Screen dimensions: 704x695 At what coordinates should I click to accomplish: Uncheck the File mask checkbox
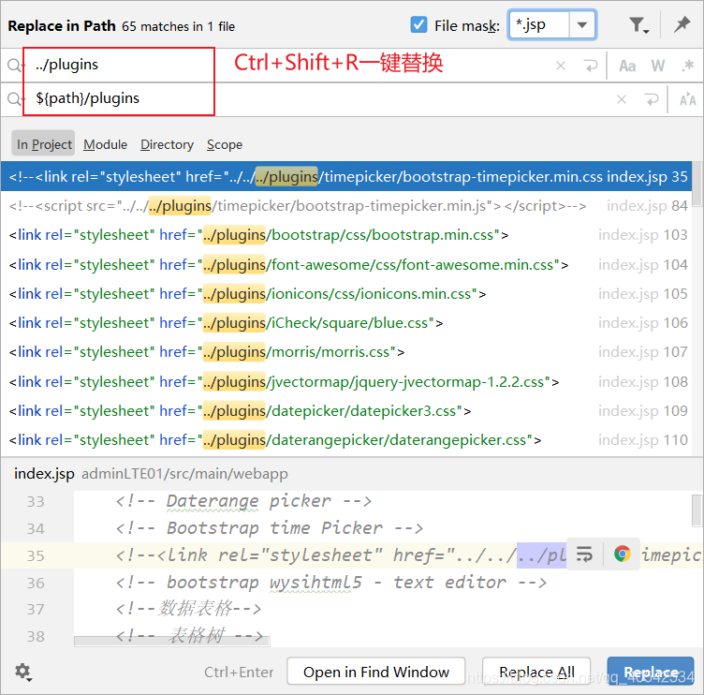(418, 24)
